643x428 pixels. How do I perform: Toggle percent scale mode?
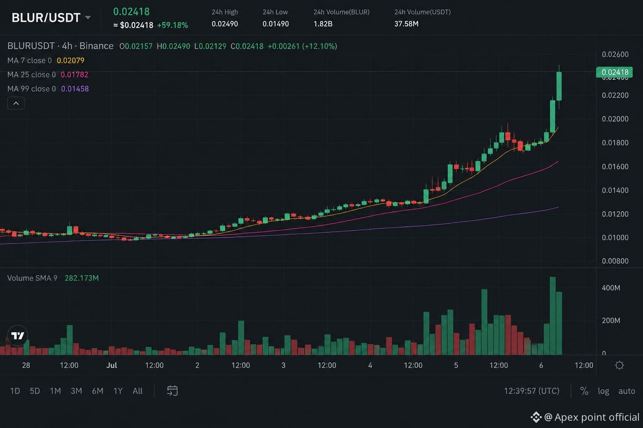[584, 391]
